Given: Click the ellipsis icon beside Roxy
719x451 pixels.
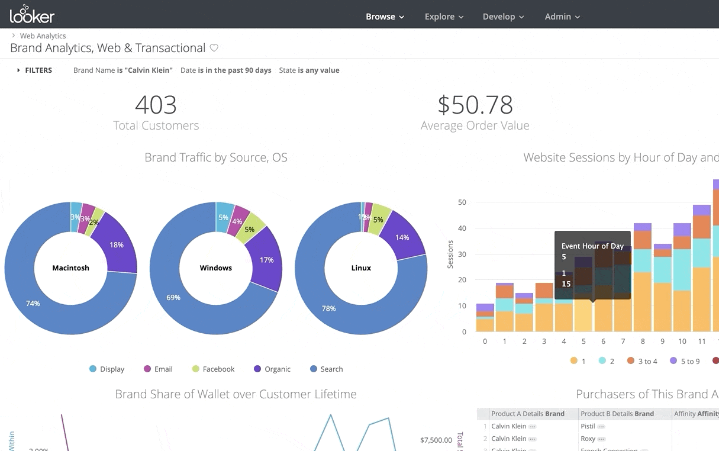Looking at the screenshot, I should pos(602,439).
